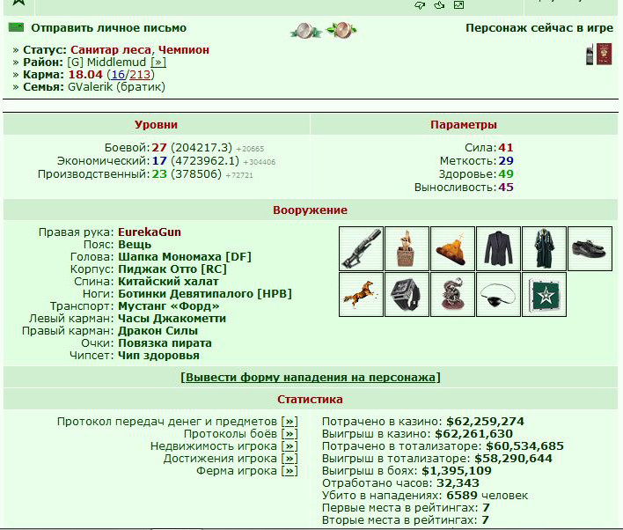The height and width of the screenshot is (530, 623).
Task: Click the dragon statuette thumbnail
Action: click(x=452, y=295)
